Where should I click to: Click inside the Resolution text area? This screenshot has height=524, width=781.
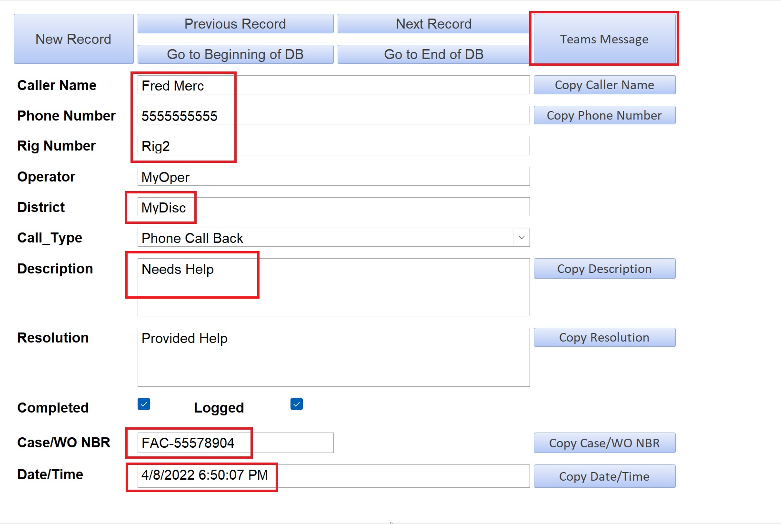point(333,357)
